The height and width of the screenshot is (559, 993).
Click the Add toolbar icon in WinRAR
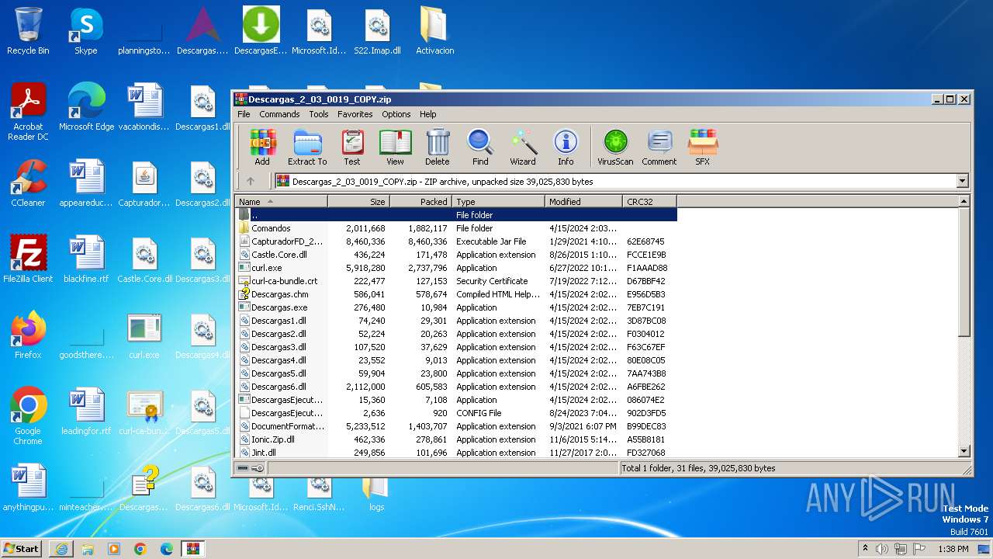pos(262,148)
